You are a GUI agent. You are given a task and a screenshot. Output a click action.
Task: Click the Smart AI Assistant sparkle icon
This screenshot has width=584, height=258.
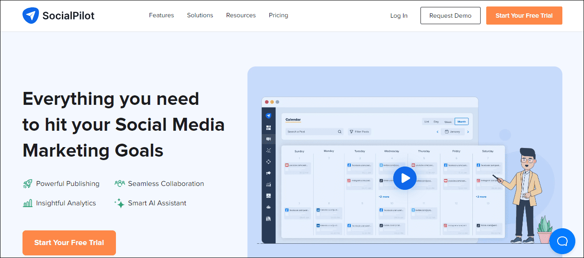[x=119, y=203]
